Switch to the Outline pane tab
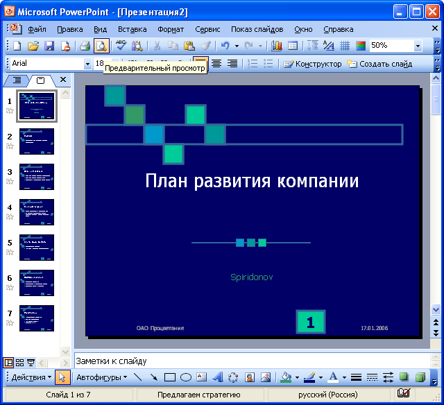This screenshot has height=405, width=444. click(x=17, y=80)
